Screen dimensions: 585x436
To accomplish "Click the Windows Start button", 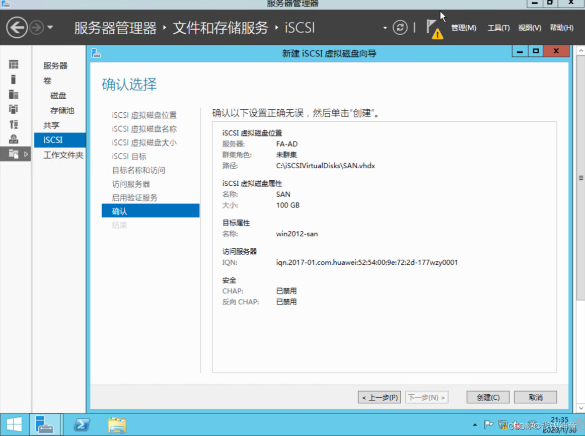I will pos(14,424).
